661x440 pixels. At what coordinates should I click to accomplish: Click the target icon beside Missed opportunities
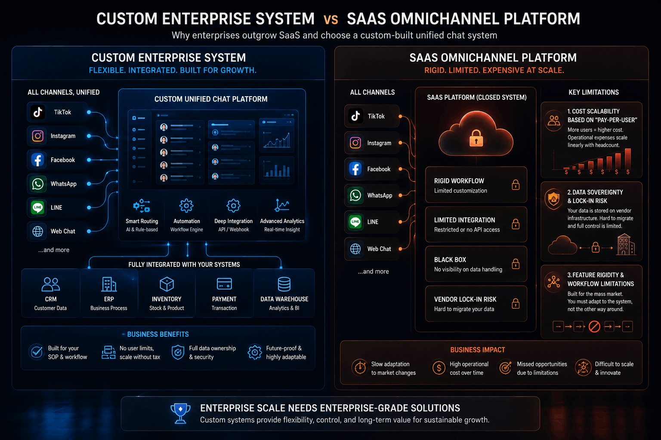(505, 367)
